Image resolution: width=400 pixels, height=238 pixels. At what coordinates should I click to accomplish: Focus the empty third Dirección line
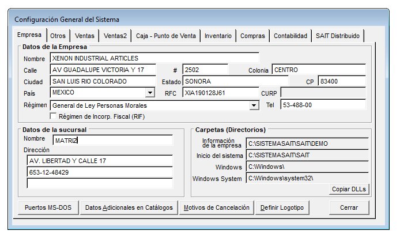coord(100,183)
